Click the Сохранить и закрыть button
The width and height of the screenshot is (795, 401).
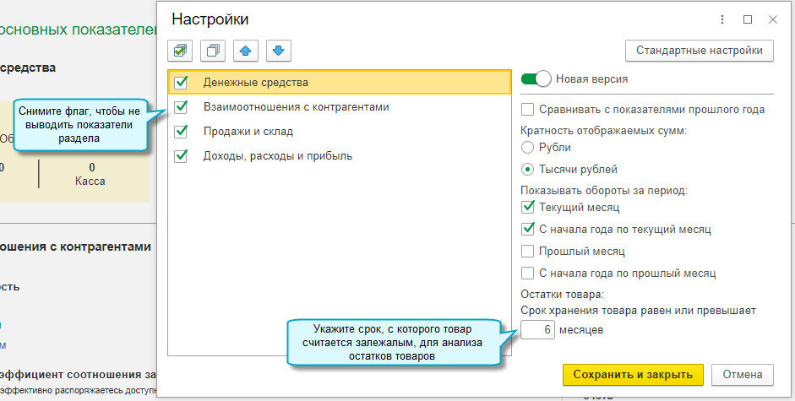(x=633, y=375)
